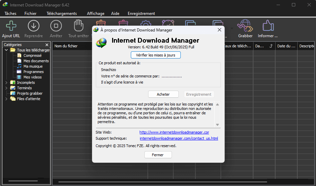Image resolution: width=316 pixels, height=186 pixels.
Task: Click the Taux de téléch... column header
Action: click(x=239, y=46)
